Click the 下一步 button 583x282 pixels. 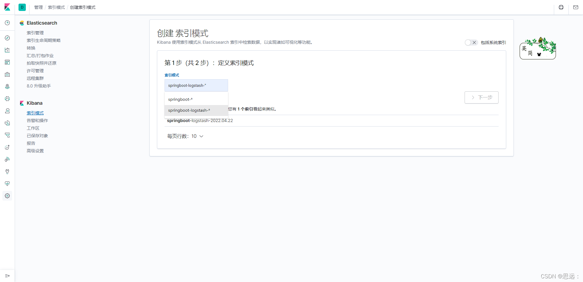pyautogui.click(x=481, y=97)
